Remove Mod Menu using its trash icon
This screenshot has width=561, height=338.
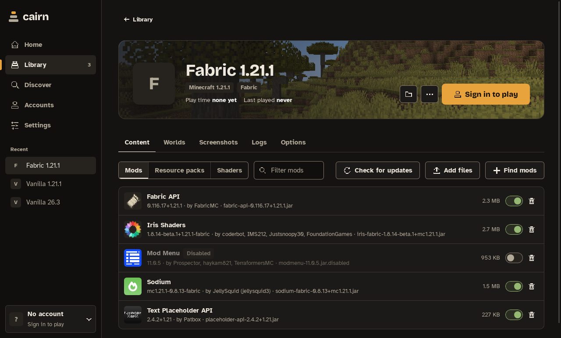[x=532, y=258]
